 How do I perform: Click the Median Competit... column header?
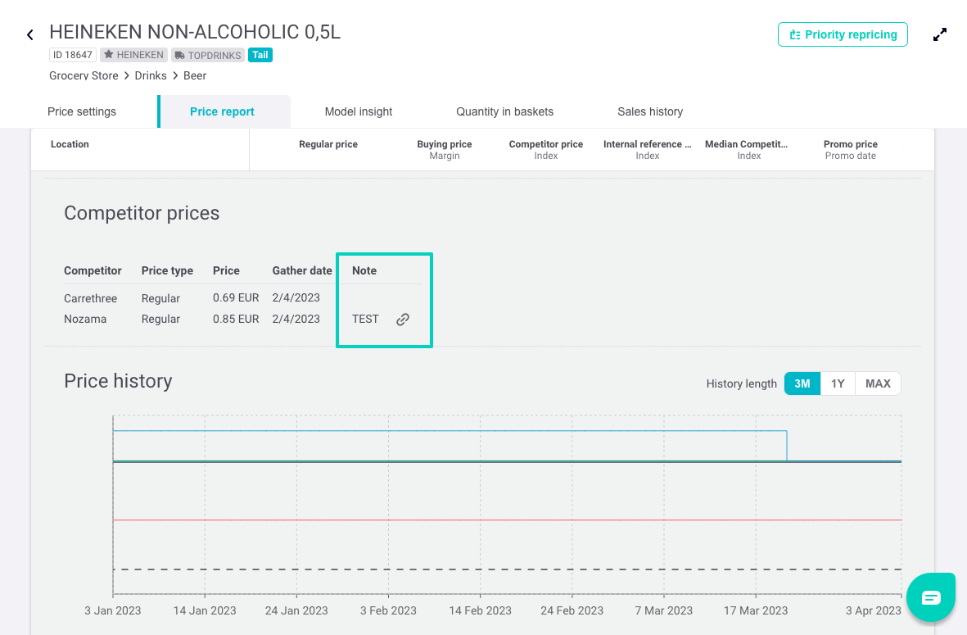746,144
